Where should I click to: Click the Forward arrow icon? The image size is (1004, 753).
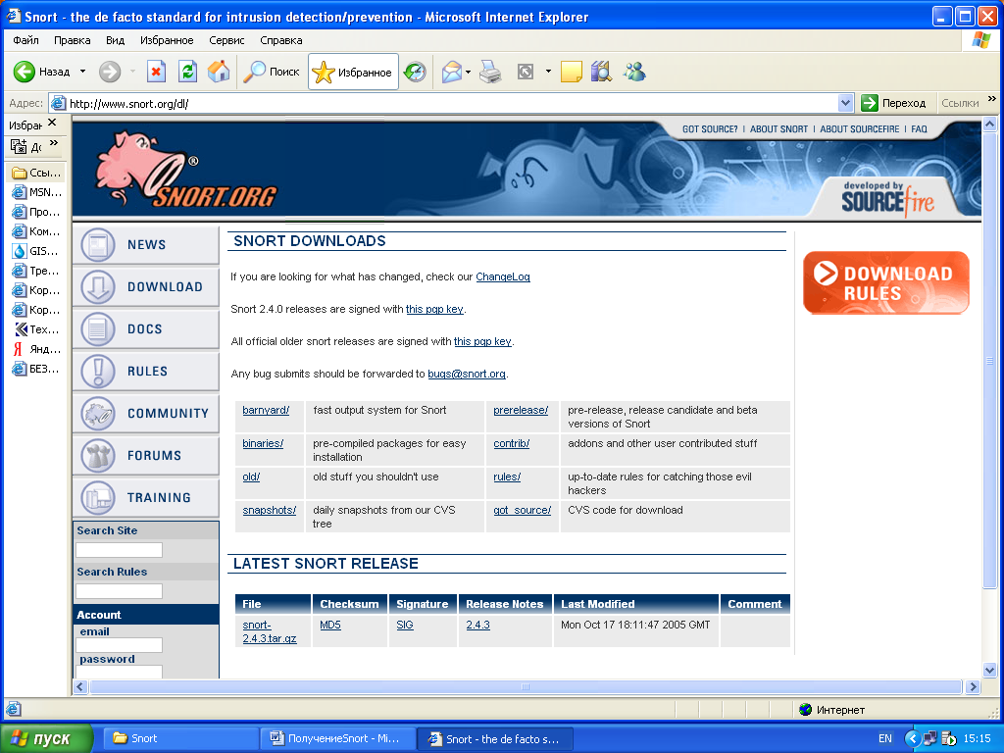(110, 72)
